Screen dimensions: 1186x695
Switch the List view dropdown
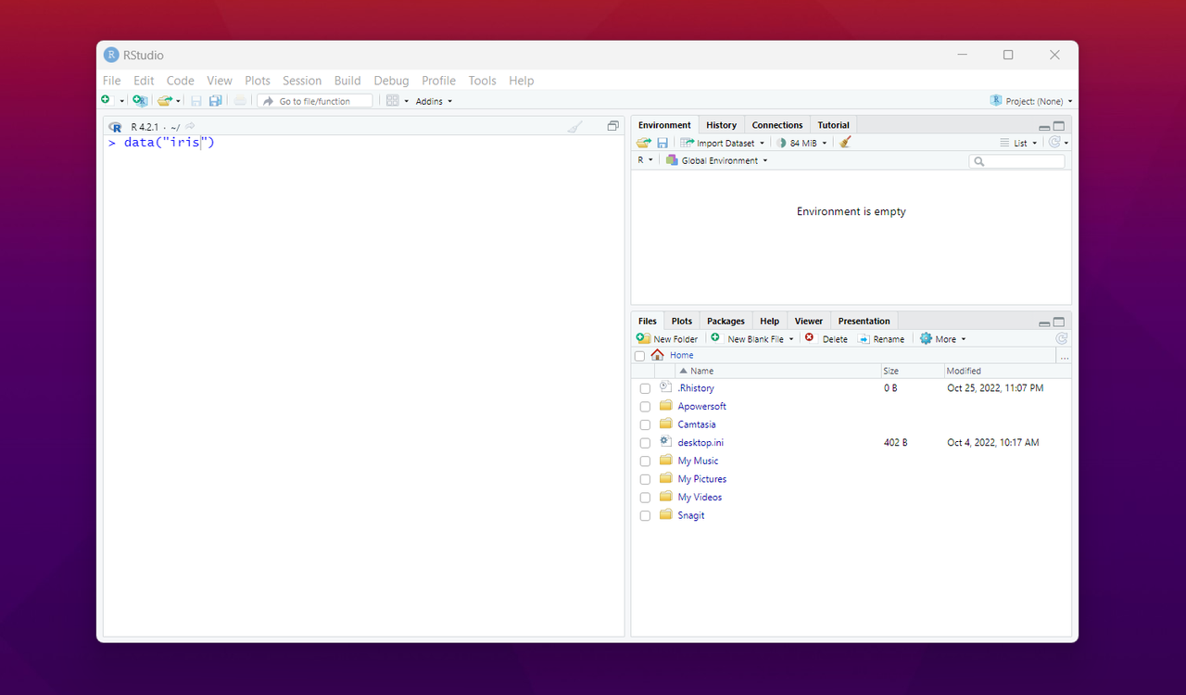(x=1019, y=143)
